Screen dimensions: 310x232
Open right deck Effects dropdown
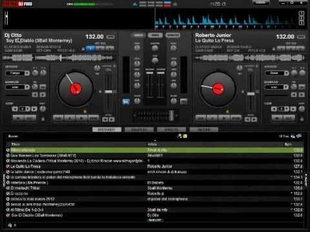pos(277,73)
